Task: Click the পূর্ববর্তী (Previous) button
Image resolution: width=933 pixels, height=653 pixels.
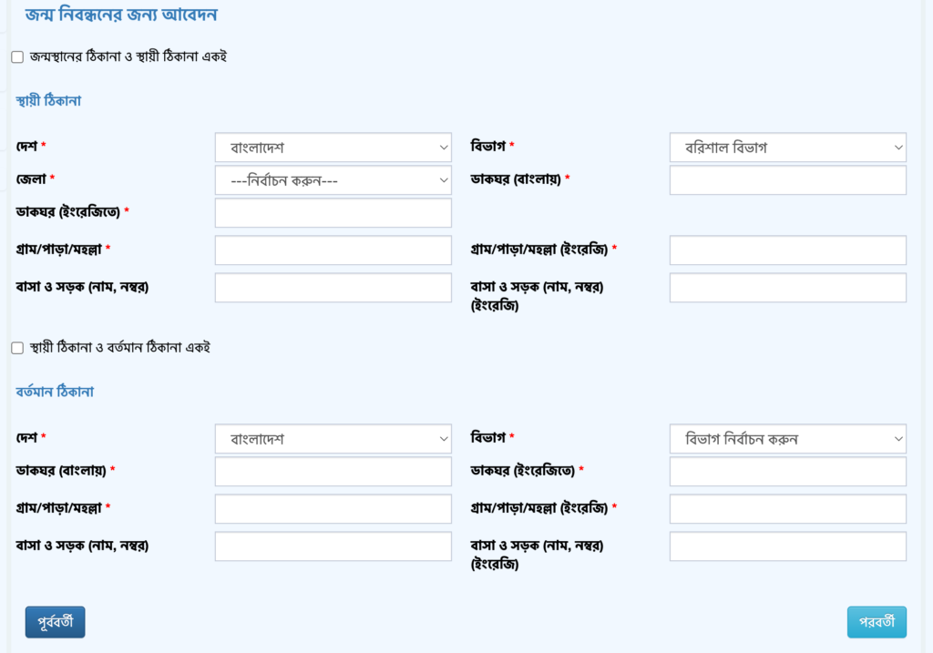Action: point(55,622)
